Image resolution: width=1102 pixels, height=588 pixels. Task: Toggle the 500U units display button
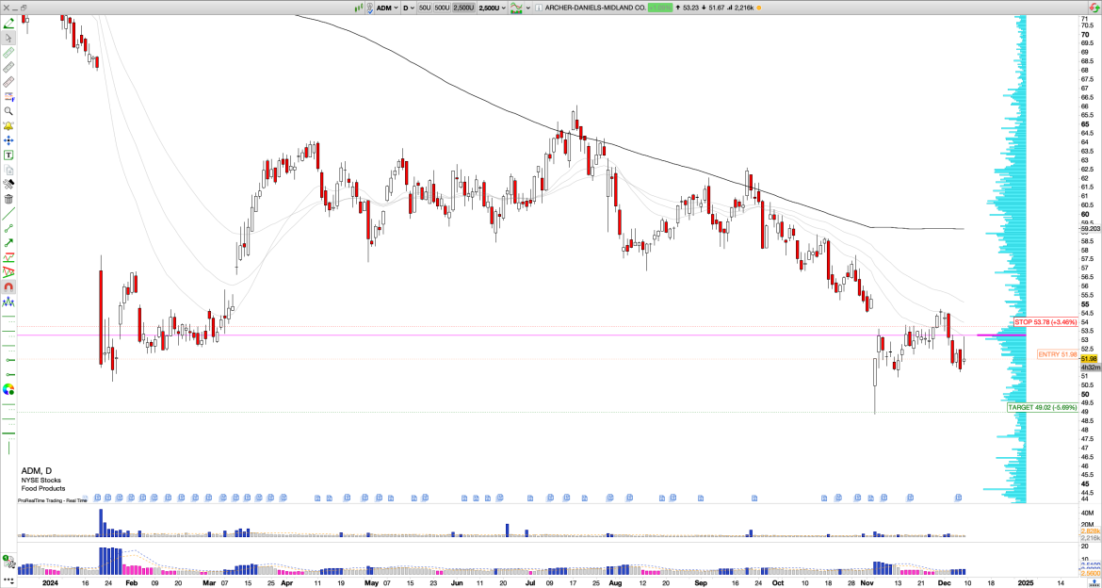pos(443,7)
